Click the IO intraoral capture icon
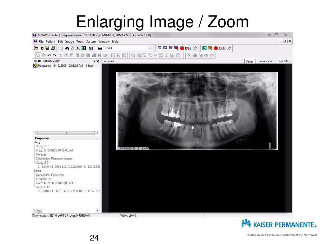This screenshot has height=244, width=325. 159,48
